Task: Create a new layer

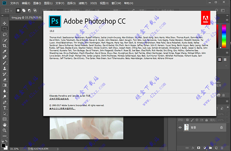Action: (x=216, y=148)
